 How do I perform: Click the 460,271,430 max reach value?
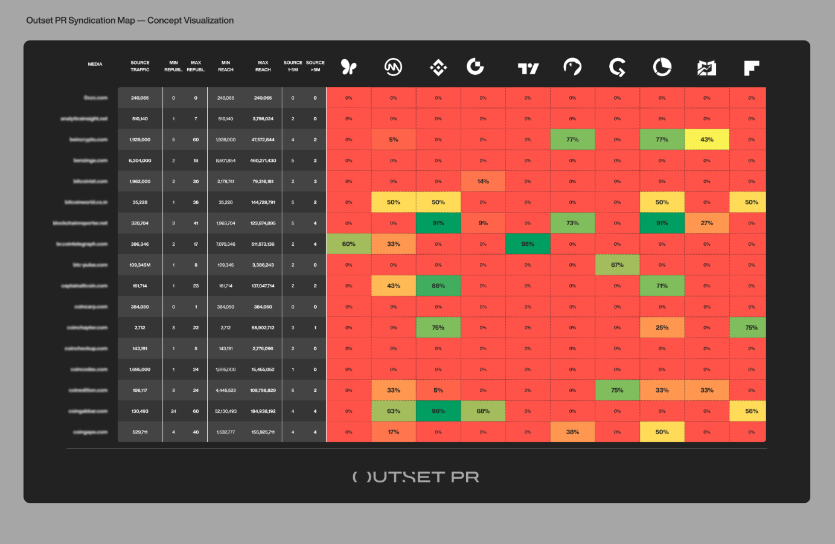[x=263, y=161]
